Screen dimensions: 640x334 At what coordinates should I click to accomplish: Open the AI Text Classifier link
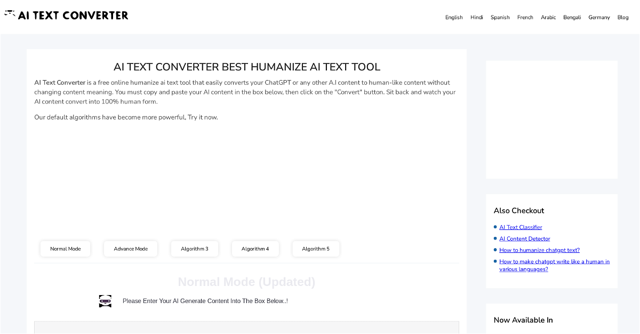click(521, 227)
